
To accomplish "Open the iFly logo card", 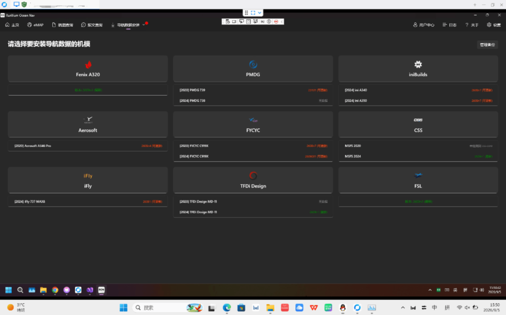I will click(x=88, y=180).
